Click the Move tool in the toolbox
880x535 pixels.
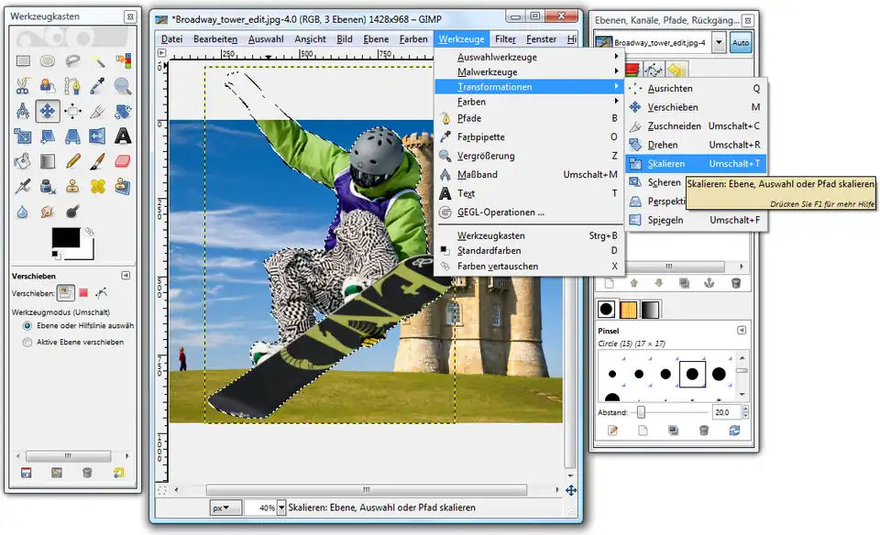coord(49,112)
